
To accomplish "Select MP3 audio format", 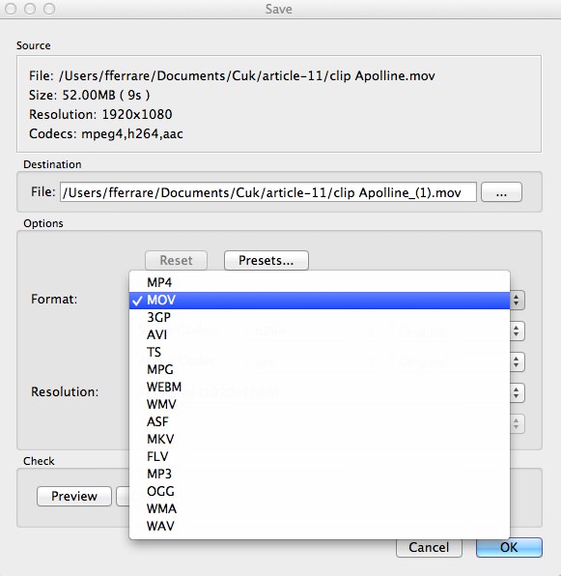I will tap(320, 474).
